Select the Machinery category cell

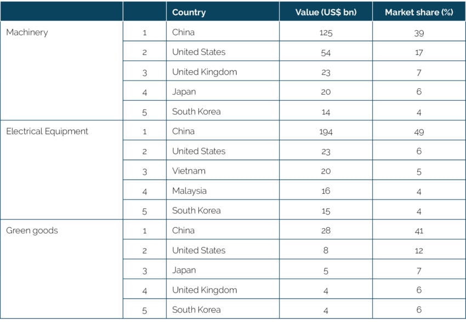(27, 32)
